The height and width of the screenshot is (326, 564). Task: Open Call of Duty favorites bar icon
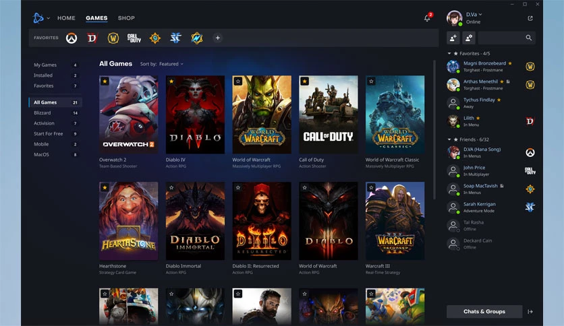[134, 38]
